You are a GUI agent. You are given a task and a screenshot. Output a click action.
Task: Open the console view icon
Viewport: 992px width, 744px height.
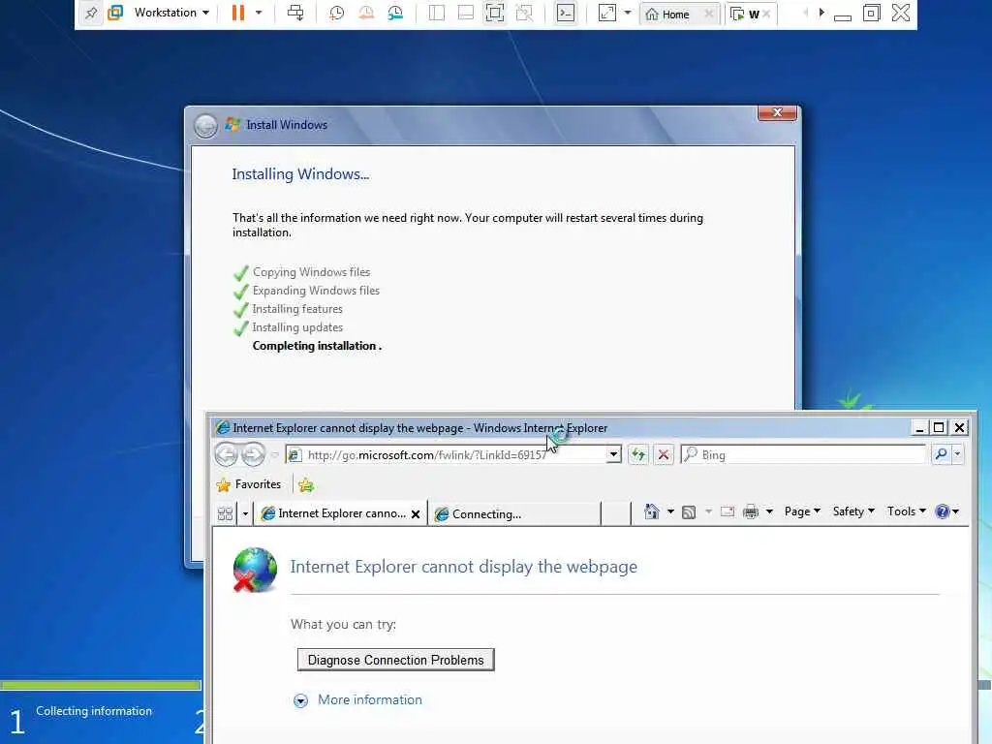565,13
